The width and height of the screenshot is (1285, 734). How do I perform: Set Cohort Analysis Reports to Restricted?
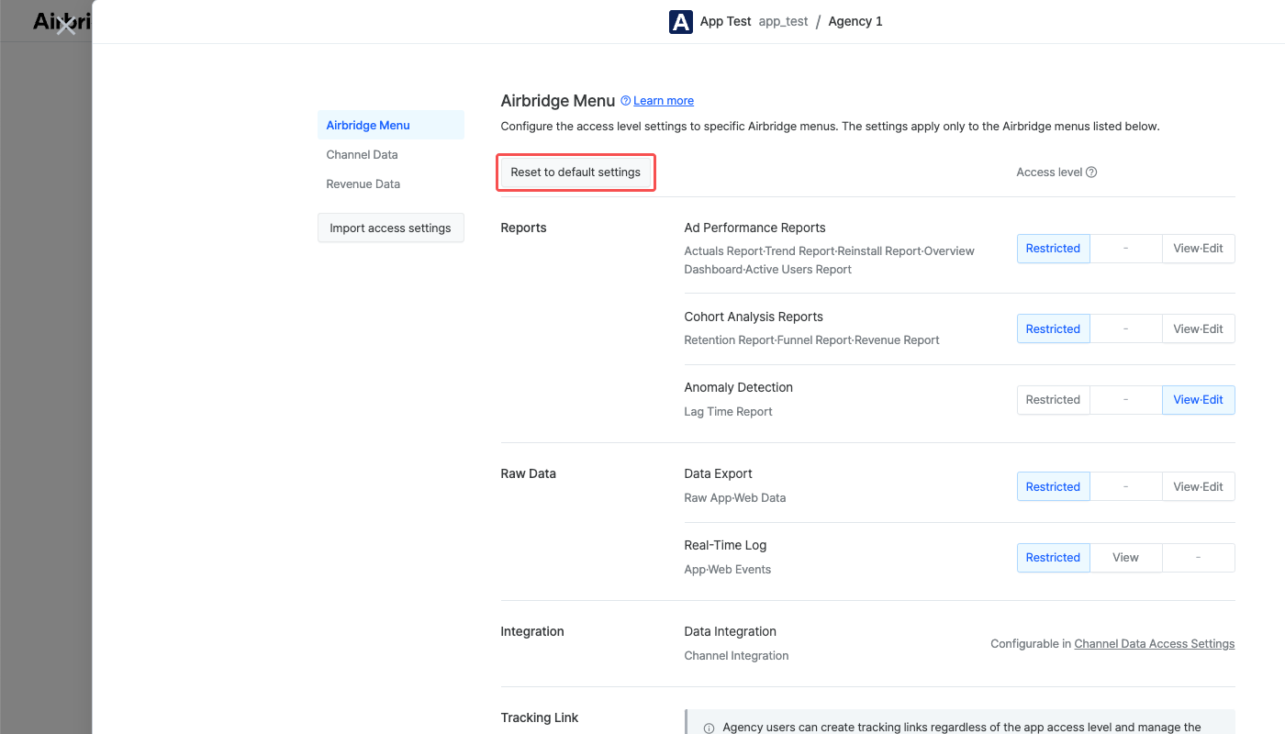click(1053, 329)
